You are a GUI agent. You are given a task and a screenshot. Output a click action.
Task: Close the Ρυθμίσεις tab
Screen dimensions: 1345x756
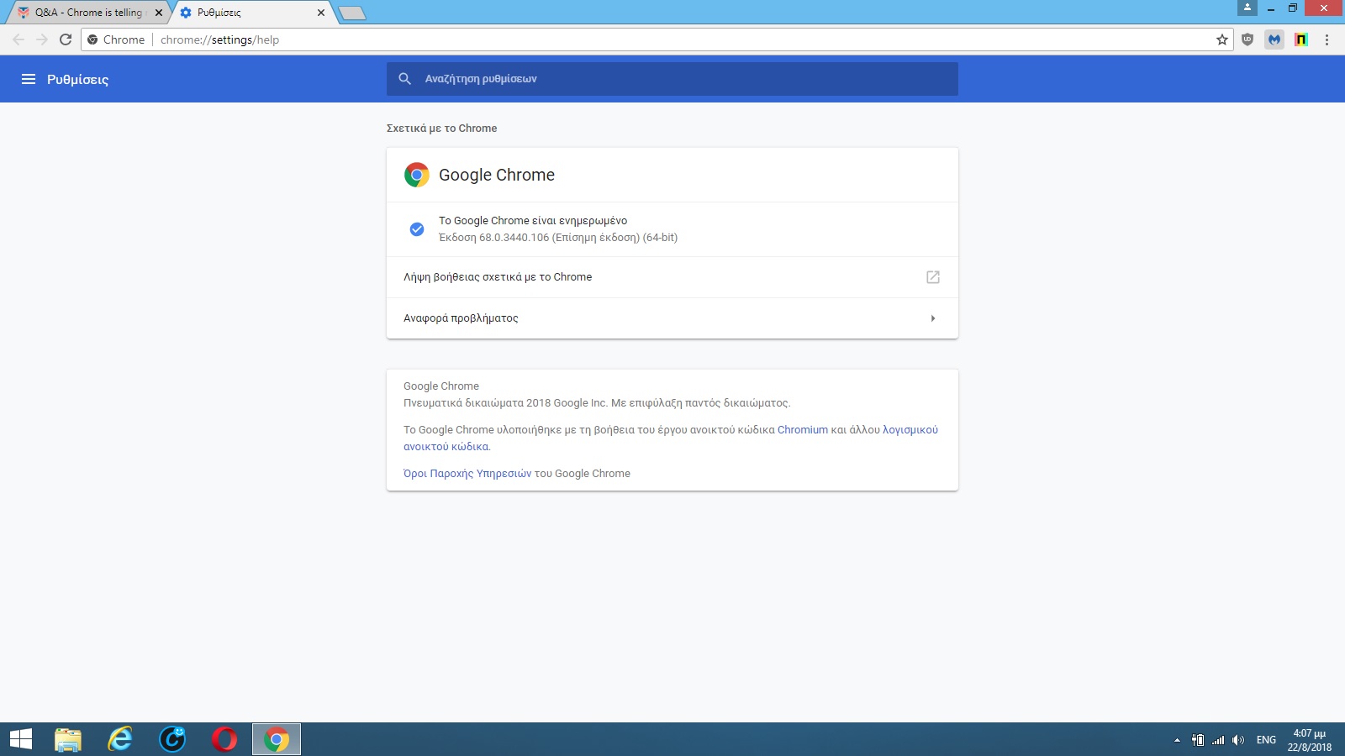pos(321,13)
